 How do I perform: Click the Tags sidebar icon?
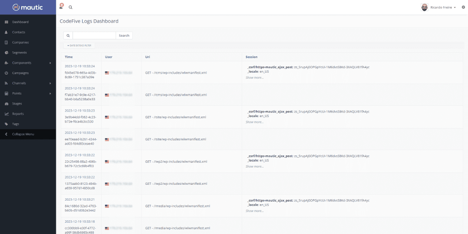coord(6,124)
